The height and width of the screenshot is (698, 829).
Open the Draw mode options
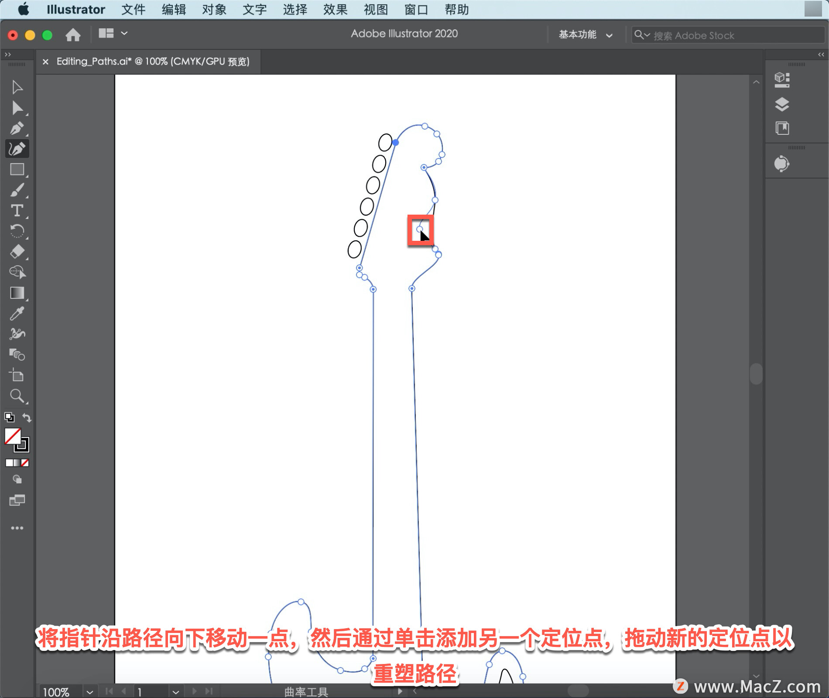pos(17,479)
